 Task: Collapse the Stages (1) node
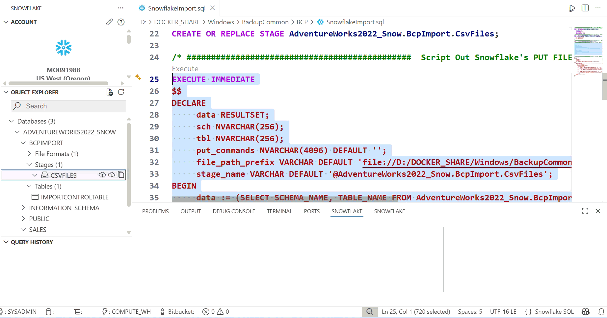29,164
